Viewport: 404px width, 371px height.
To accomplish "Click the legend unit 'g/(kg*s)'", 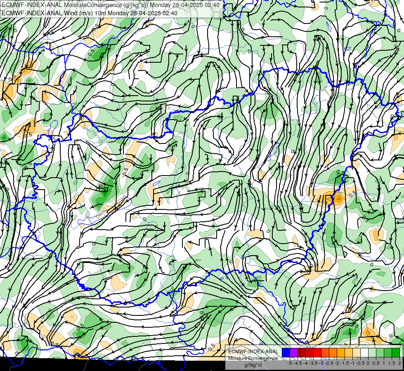I will pos(253,365).
